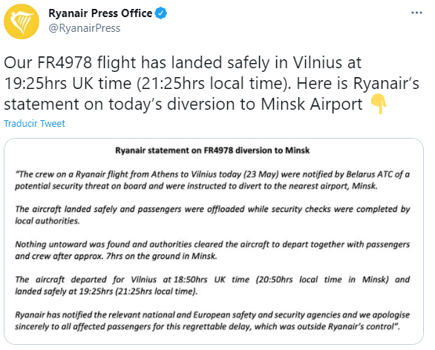Click the "Nothing untoward was found" paragraph

[x=212, y=250]
